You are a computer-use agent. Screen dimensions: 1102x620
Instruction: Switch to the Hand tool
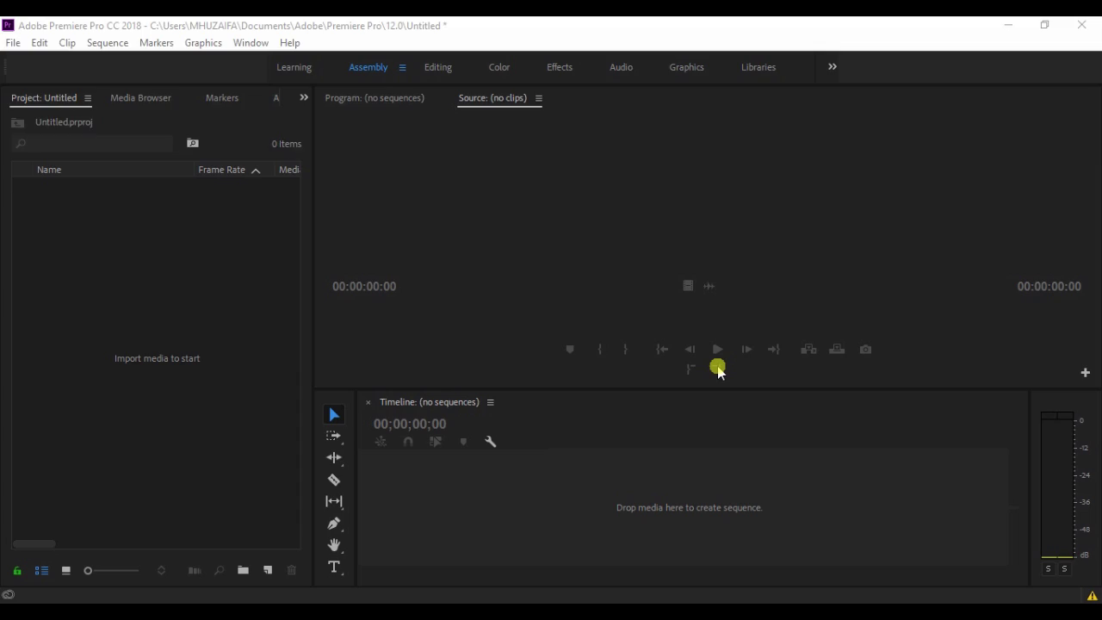tap(334, 545)
